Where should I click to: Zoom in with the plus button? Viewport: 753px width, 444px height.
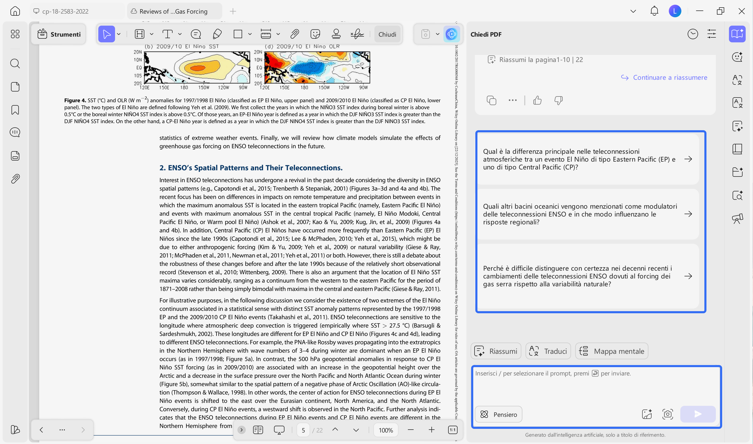pyautogui.click(x=431, y=430)
